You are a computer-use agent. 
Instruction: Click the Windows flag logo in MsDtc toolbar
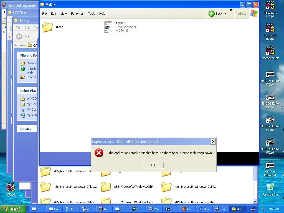[x=254, y=14]
